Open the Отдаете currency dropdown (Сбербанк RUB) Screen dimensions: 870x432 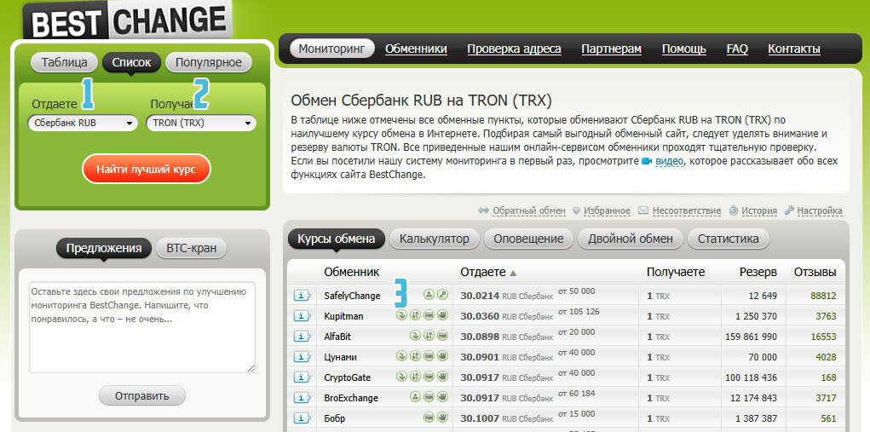(x=83, y=123)
